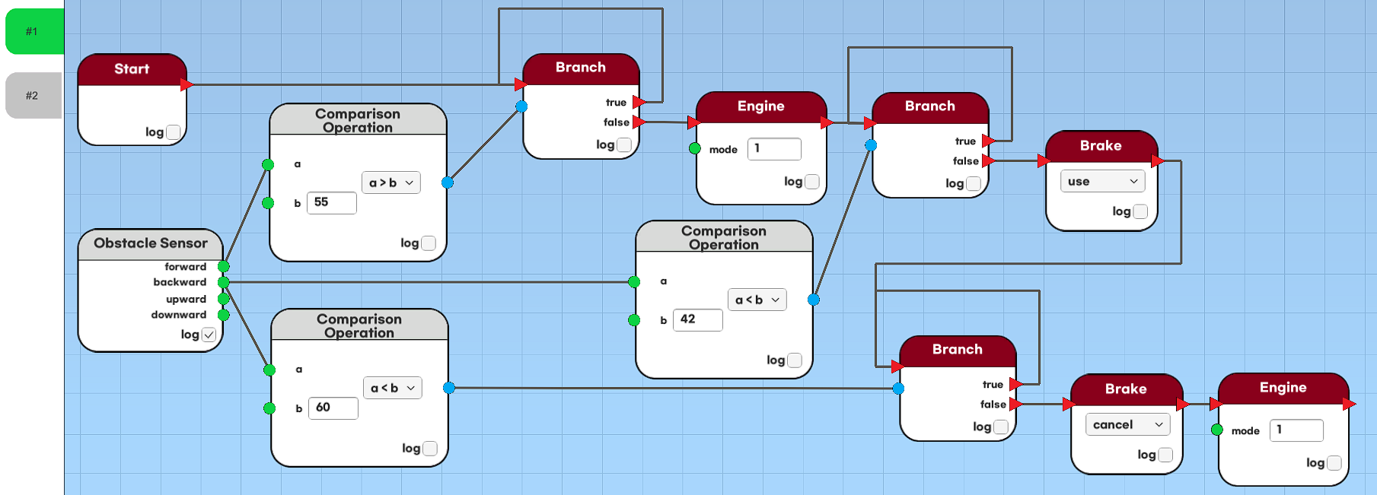
Task: Click the third Branch's true output arrow
Action: pyautogui.click(x=1015, y=384)
